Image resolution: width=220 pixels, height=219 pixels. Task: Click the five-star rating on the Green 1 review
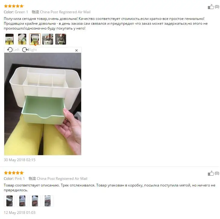point(14,6)
